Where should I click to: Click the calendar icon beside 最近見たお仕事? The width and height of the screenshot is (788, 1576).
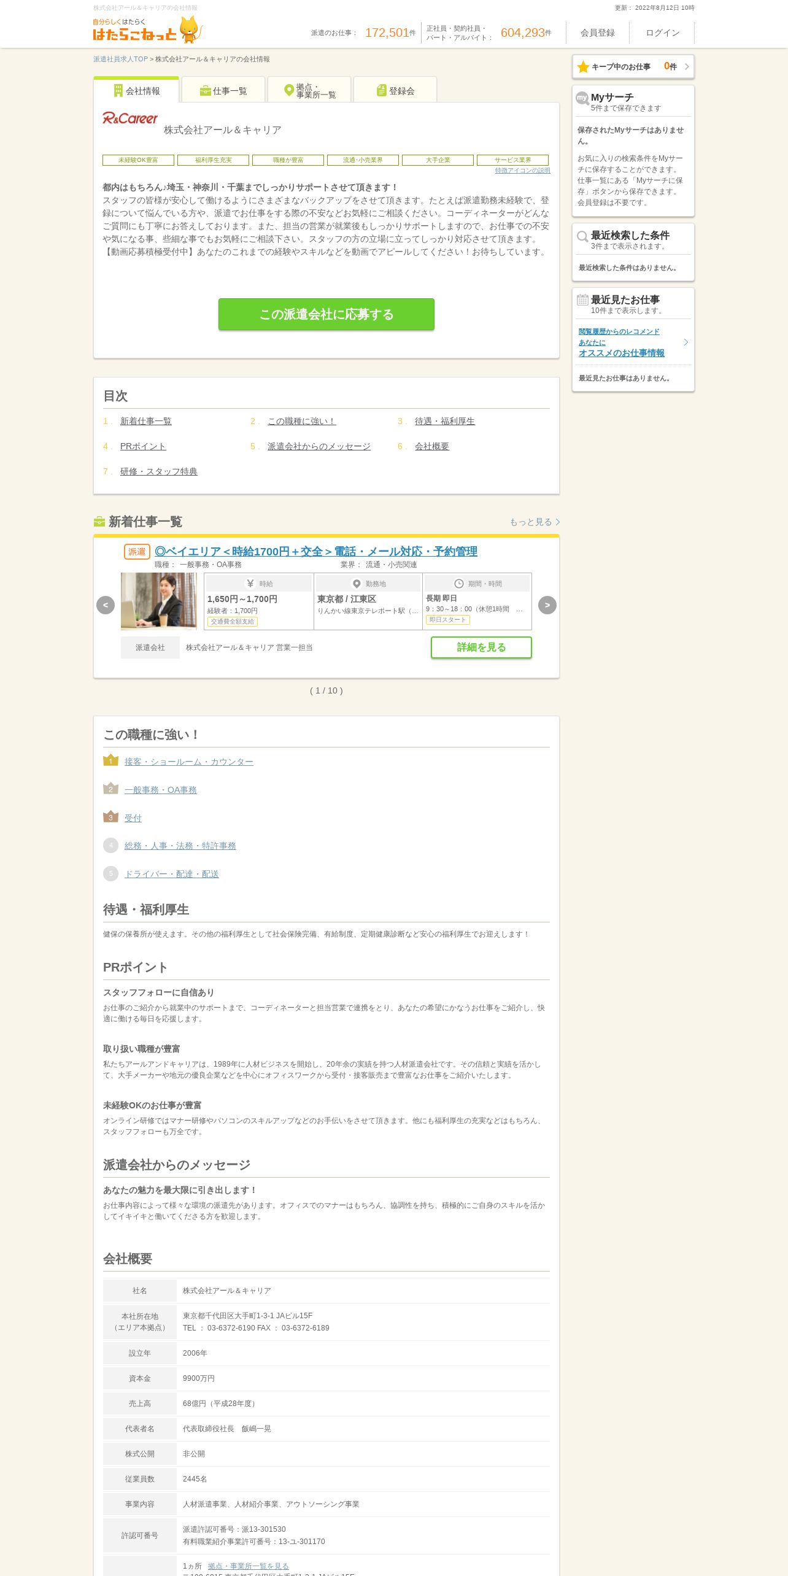pyautogui.click(x=582, y=300)
